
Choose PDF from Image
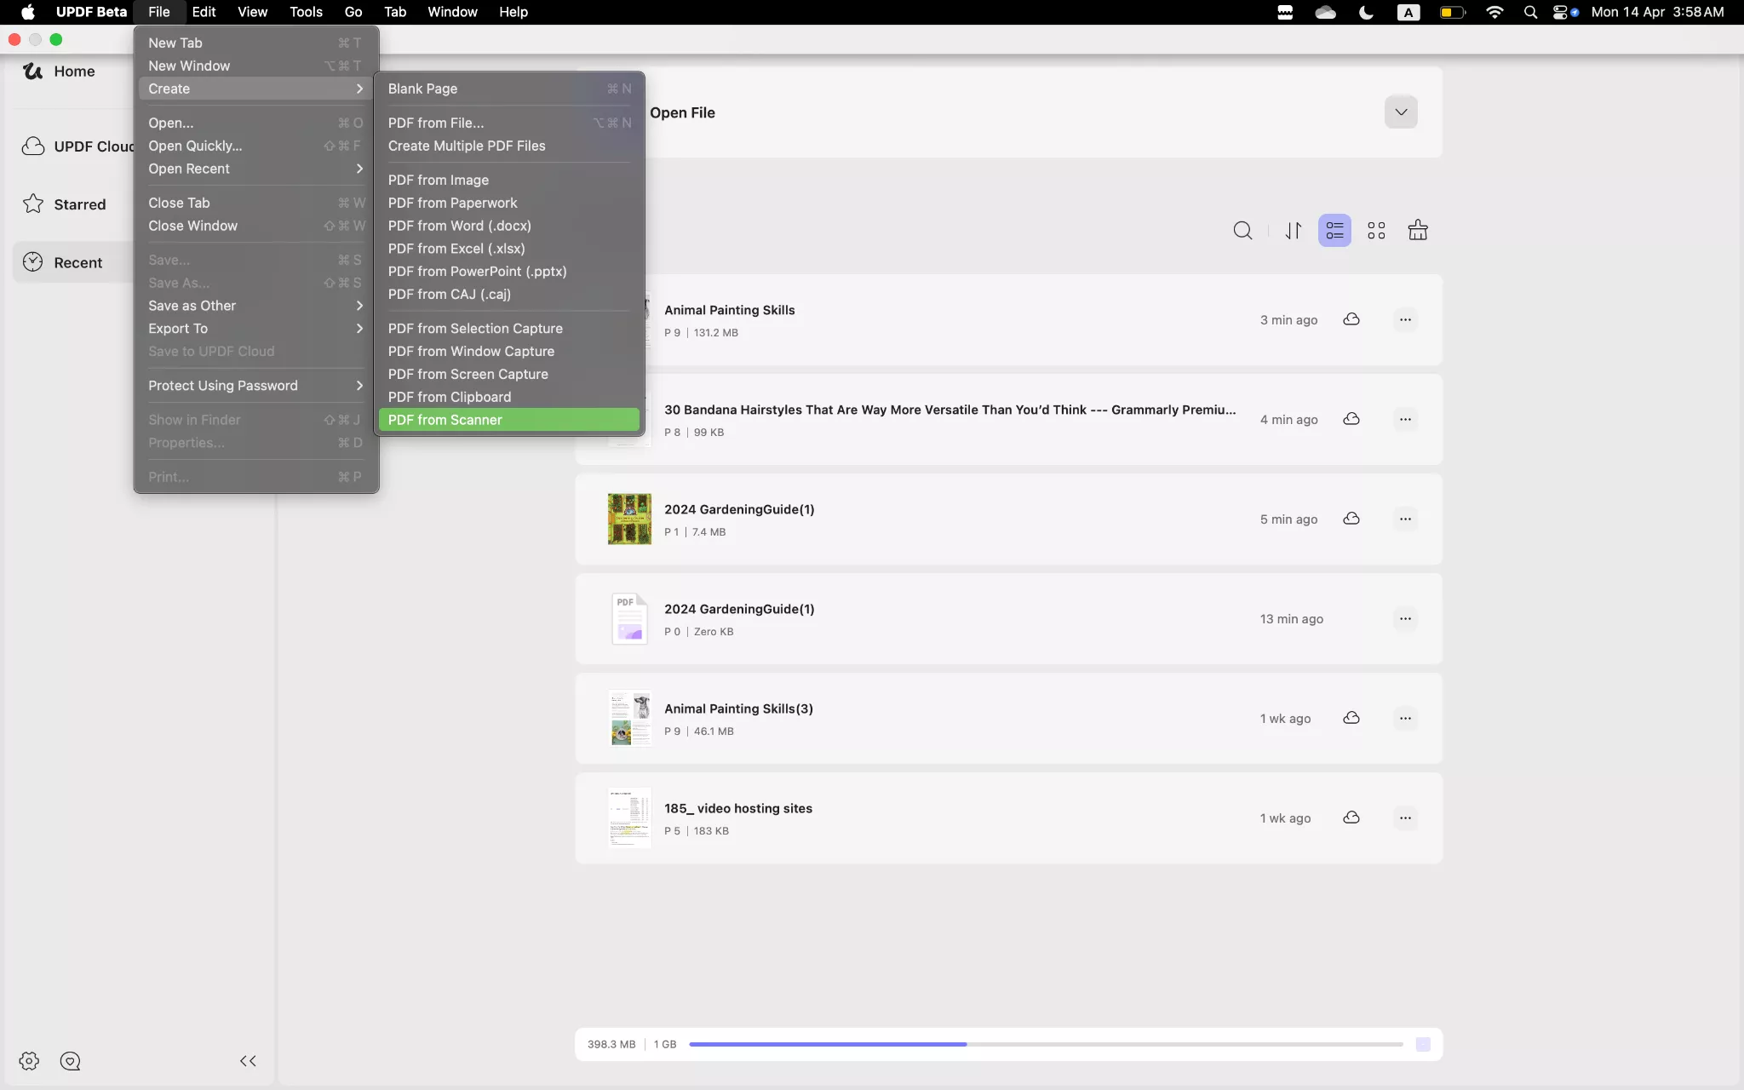(x=508, y=180)
